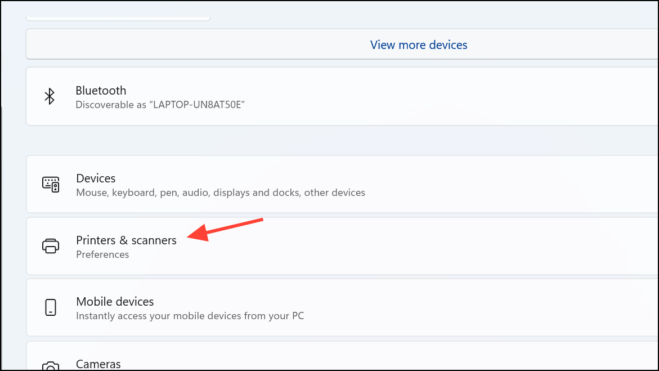The image size is (659, 371).
Task: Click the printer icon
Action: (x=51, y=246)
